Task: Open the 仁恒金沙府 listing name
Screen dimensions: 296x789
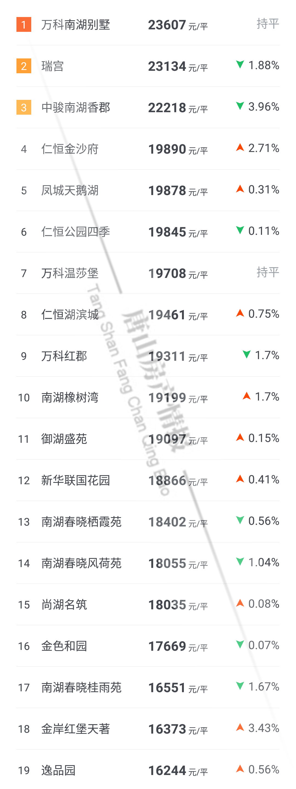Action: [x=70, y=149]
